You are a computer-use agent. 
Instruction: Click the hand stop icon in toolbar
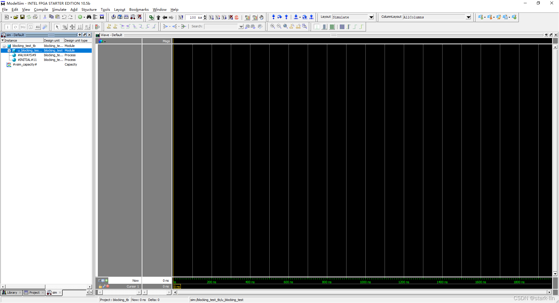click(261, 17)
